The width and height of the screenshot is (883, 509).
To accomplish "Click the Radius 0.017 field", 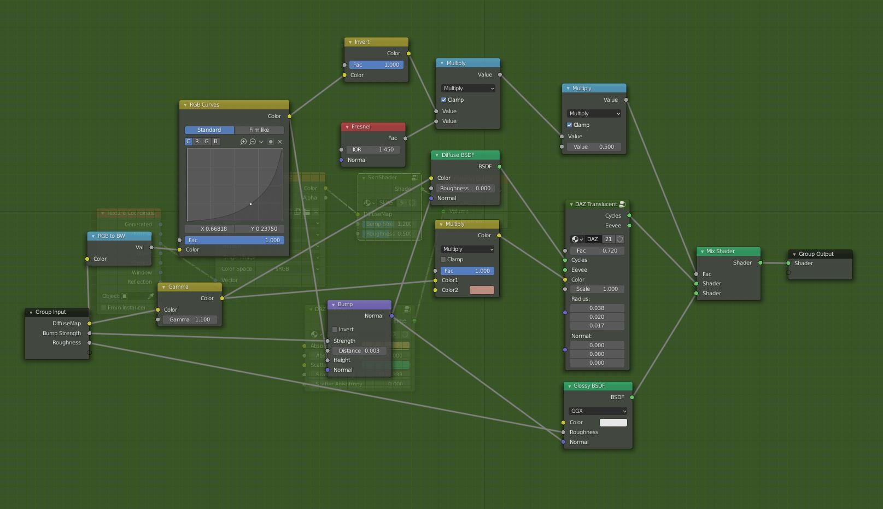I will (x=597, y=326).
